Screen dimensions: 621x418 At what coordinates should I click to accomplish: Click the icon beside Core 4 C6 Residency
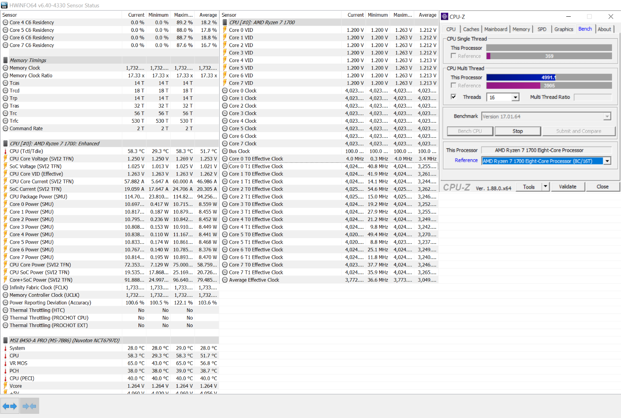5,23
